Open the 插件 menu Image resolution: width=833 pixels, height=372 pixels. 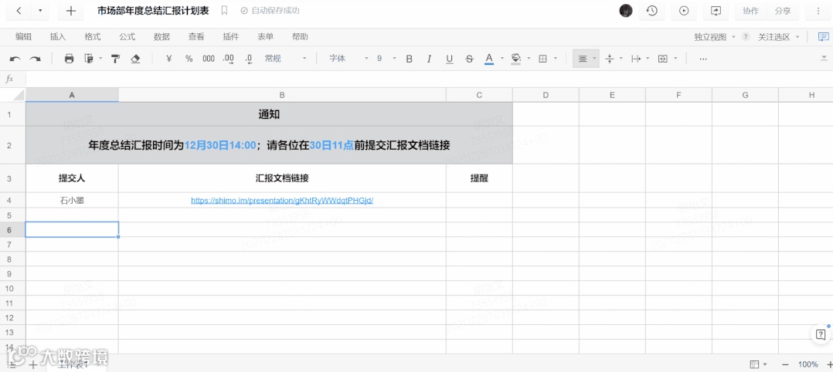tap(230, 36)
